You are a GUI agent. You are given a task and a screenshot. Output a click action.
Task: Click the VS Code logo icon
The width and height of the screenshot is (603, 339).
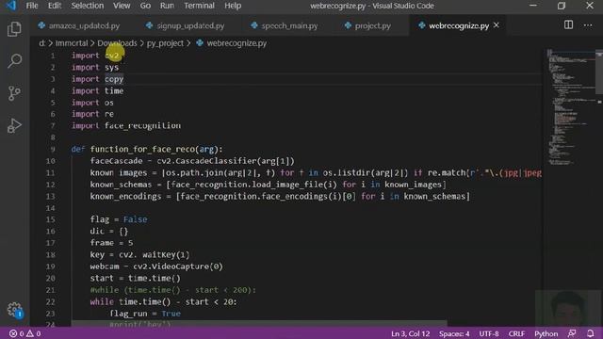(x=11, y=6)
